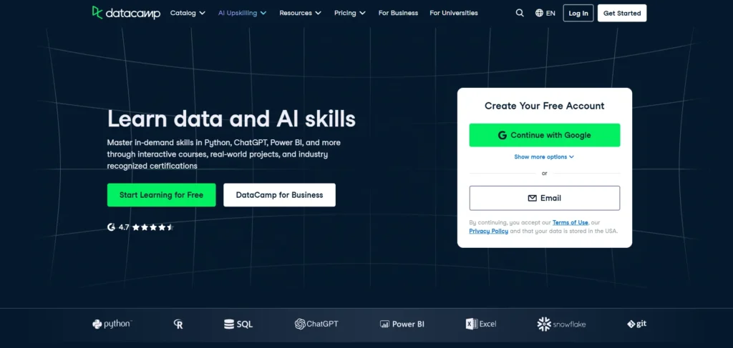Click the G2 rating logo
The height and width of the screenshot is (348, 733).
click(x=111, y=227)
